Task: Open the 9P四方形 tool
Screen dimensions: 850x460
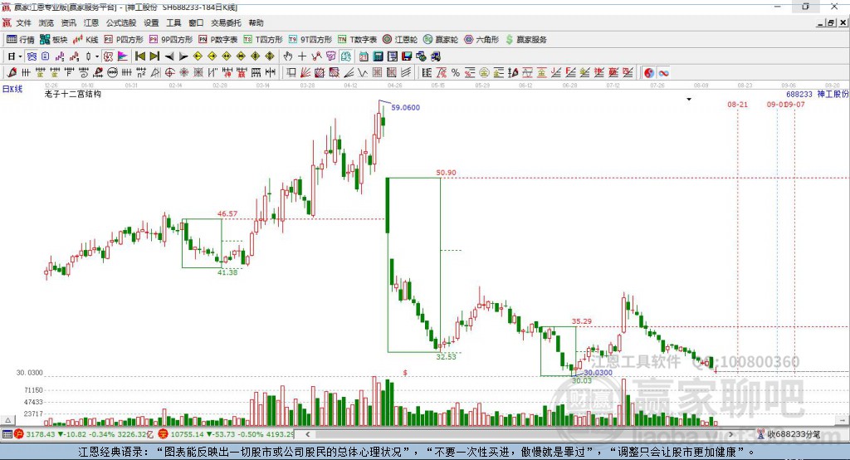Action: coord(171,40)
